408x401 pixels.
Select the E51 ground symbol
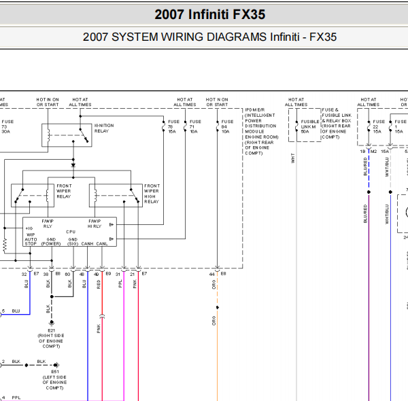coord(56,365)
